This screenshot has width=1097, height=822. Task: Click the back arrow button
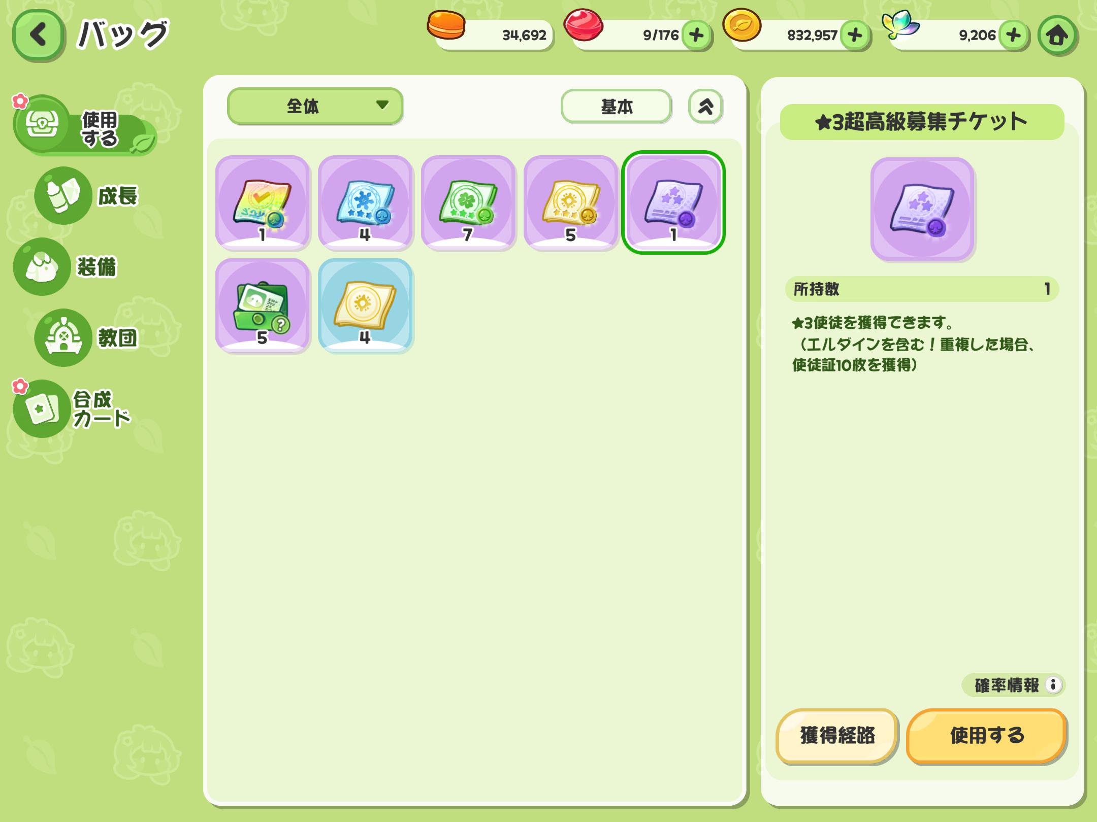pos(39,36)
